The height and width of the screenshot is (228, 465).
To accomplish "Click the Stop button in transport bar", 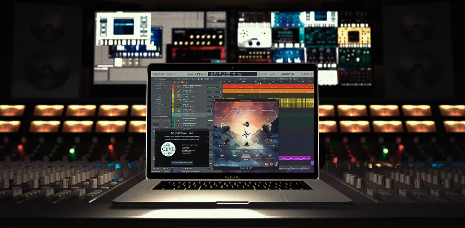I will tap(195, 74).
